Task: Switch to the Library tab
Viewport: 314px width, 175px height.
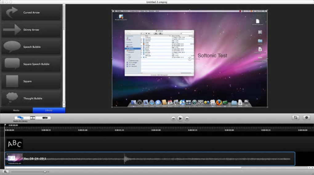Action: click(x=49, y=110)
